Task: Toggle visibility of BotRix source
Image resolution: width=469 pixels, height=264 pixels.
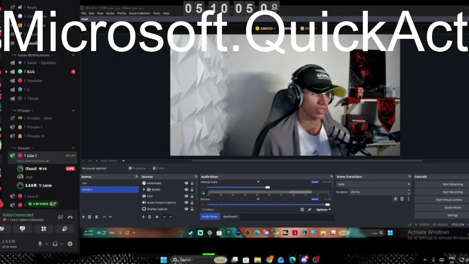Action: point(186,190)
